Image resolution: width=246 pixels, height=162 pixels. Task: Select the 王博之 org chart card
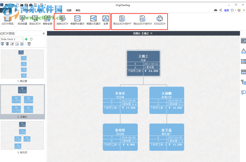[x=143, y=63]
